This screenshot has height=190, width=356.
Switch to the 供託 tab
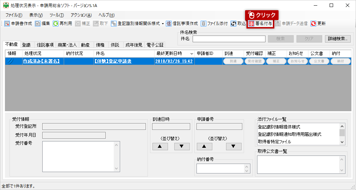click(115, 45)
